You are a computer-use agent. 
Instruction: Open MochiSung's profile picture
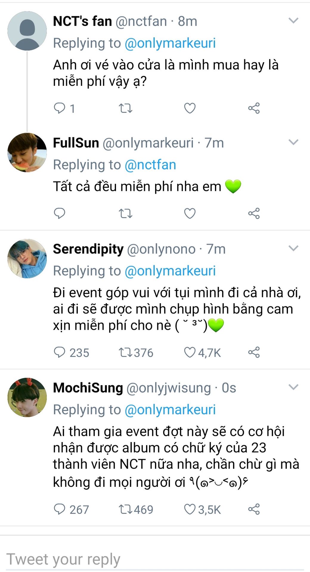pos(27,397)
